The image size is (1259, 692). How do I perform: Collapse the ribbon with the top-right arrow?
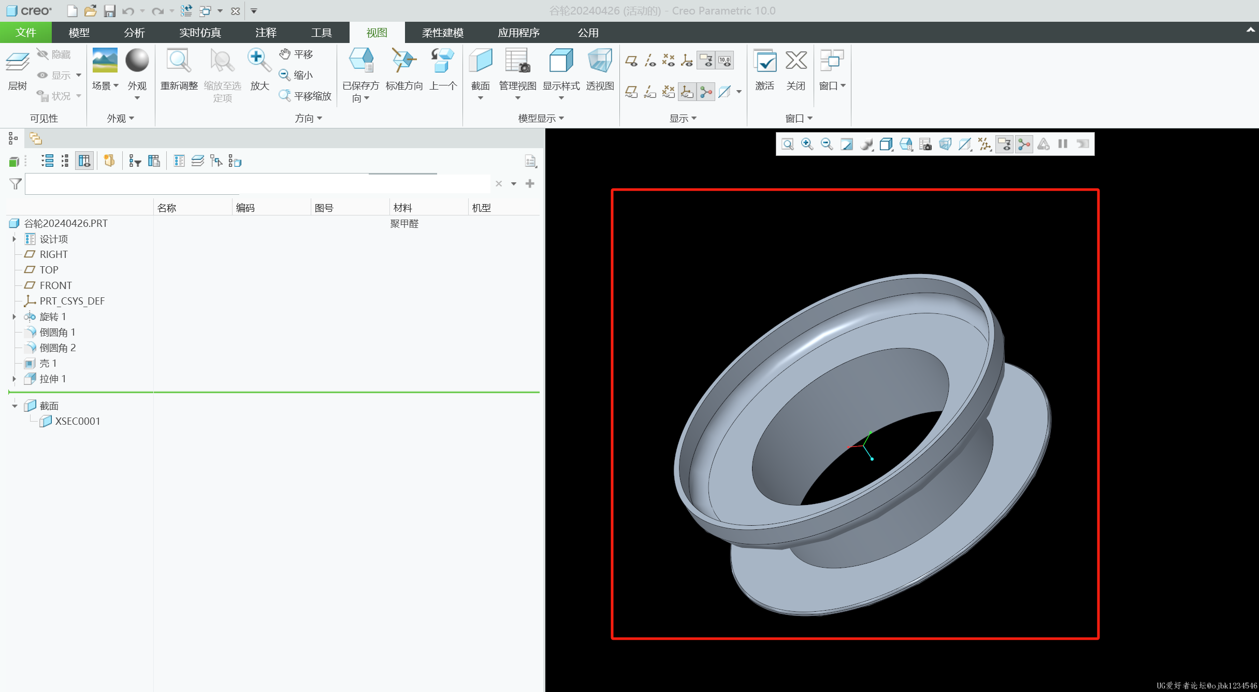[1250, 30]
